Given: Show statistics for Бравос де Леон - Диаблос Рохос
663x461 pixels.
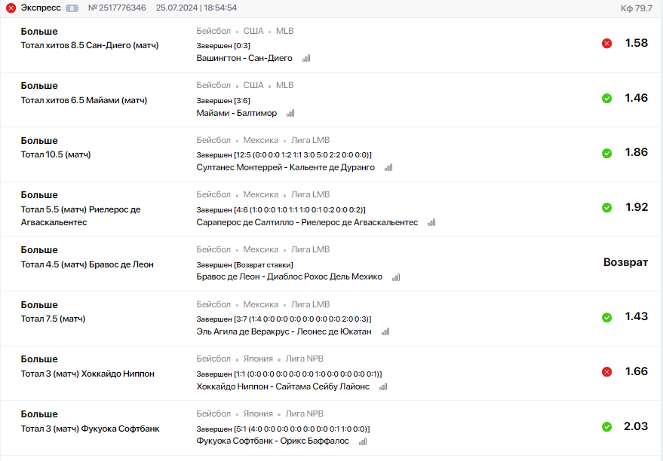Looking at the screenshot, I should [396, 277].
